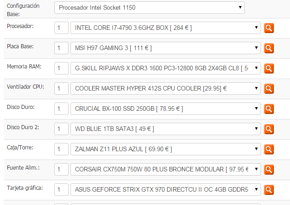Click the search icon beside Procesador row
This screenshot has height=205, width=290.
point(269,28)
